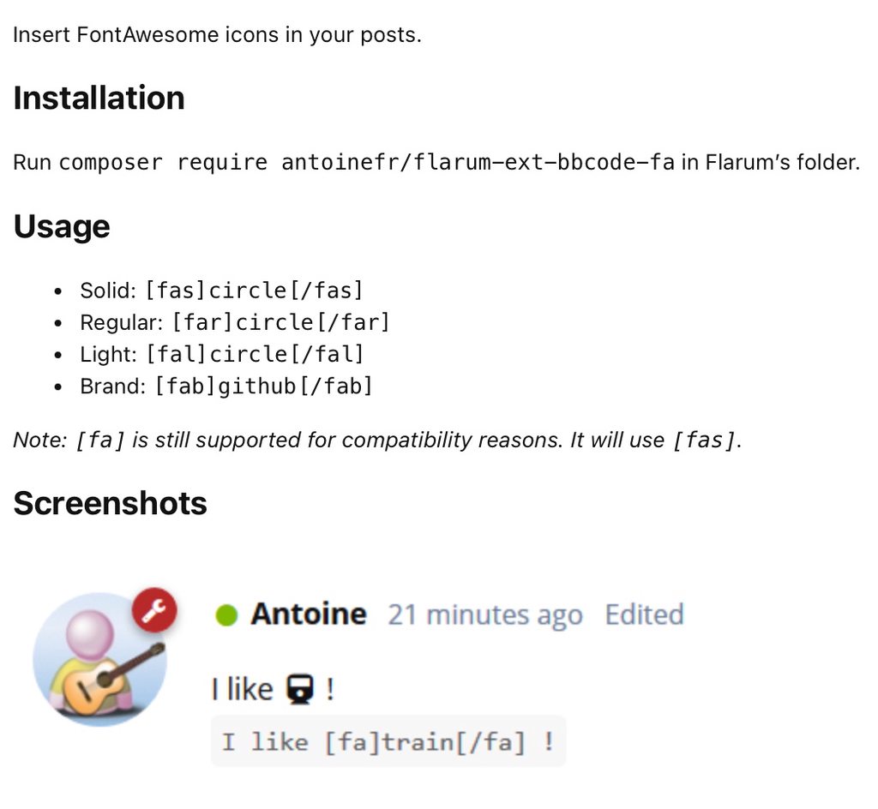Click the "Installation" heading
The image size is (878, 809).
99,98
